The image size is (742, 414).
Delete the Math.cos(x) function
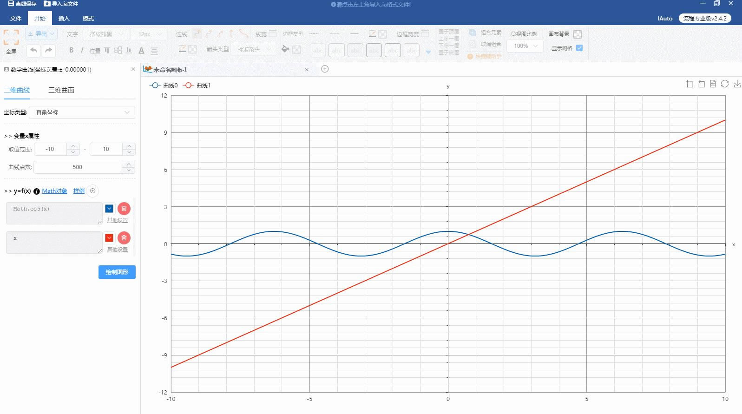coord(124,209)
